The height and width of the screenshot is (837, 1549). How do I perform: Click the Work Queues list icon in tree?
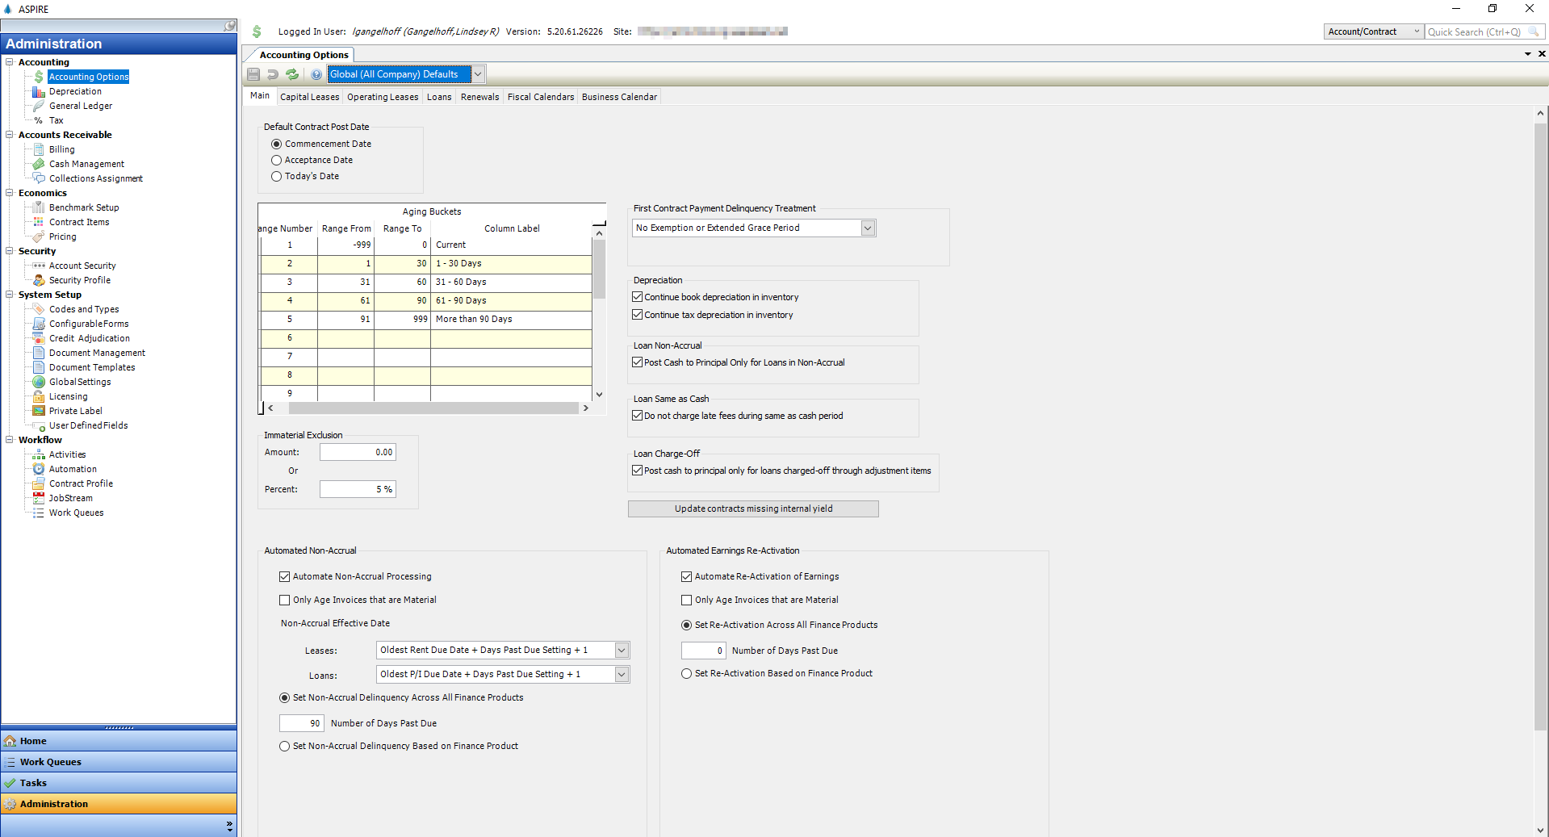coord(39,513)
